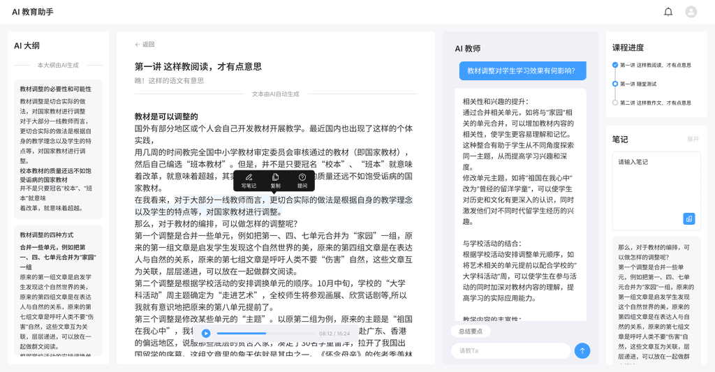Click the audio time 08:12 / 16:24
715x372 pixels.
pos(334,334)
